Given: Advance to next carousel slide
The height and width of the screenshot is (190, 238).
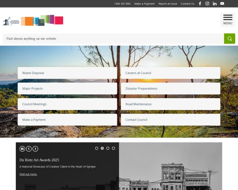Looking at the screenshot, I should [x=35, y=149].
